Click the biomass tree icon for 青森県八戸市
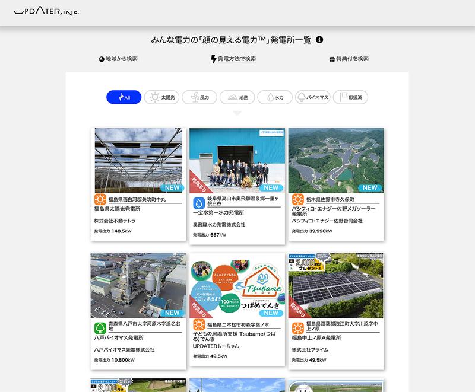 (100, 328)
